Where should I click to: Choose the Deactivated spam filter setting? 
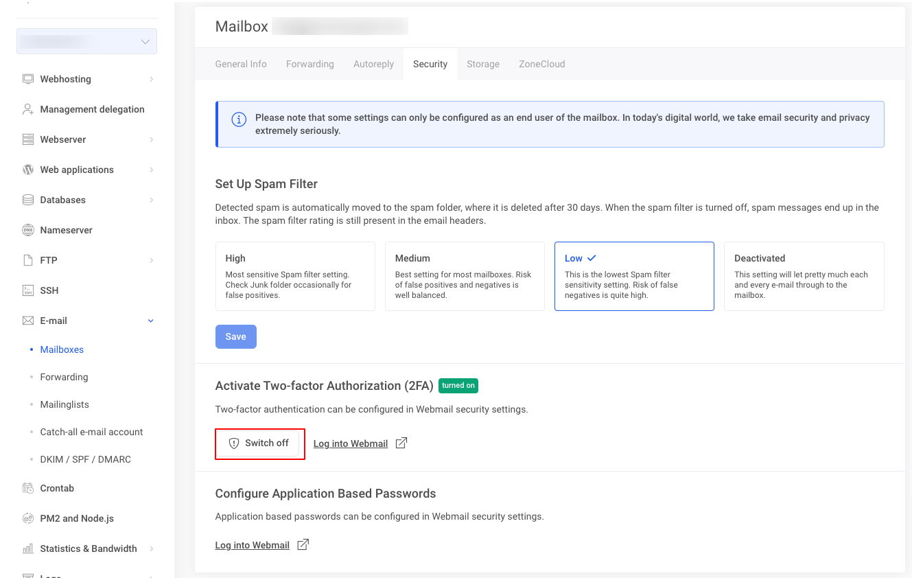[804, 276]
